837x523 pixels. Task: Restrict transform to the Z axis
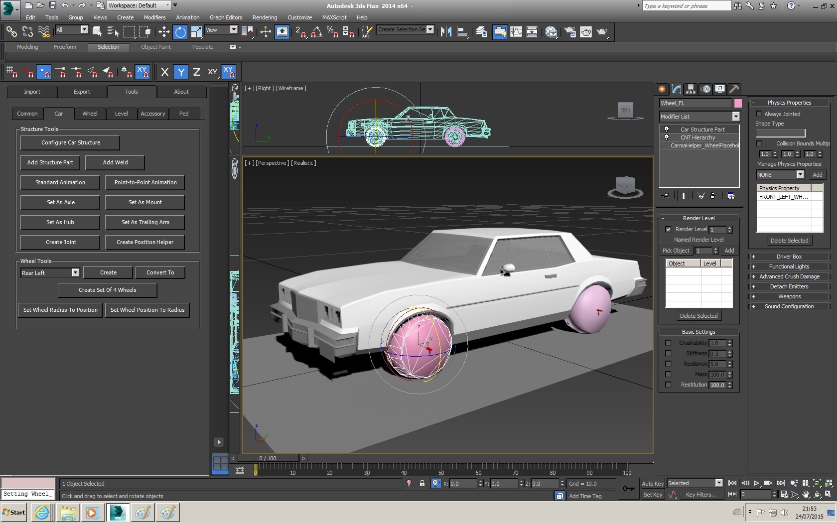[197, 72]
